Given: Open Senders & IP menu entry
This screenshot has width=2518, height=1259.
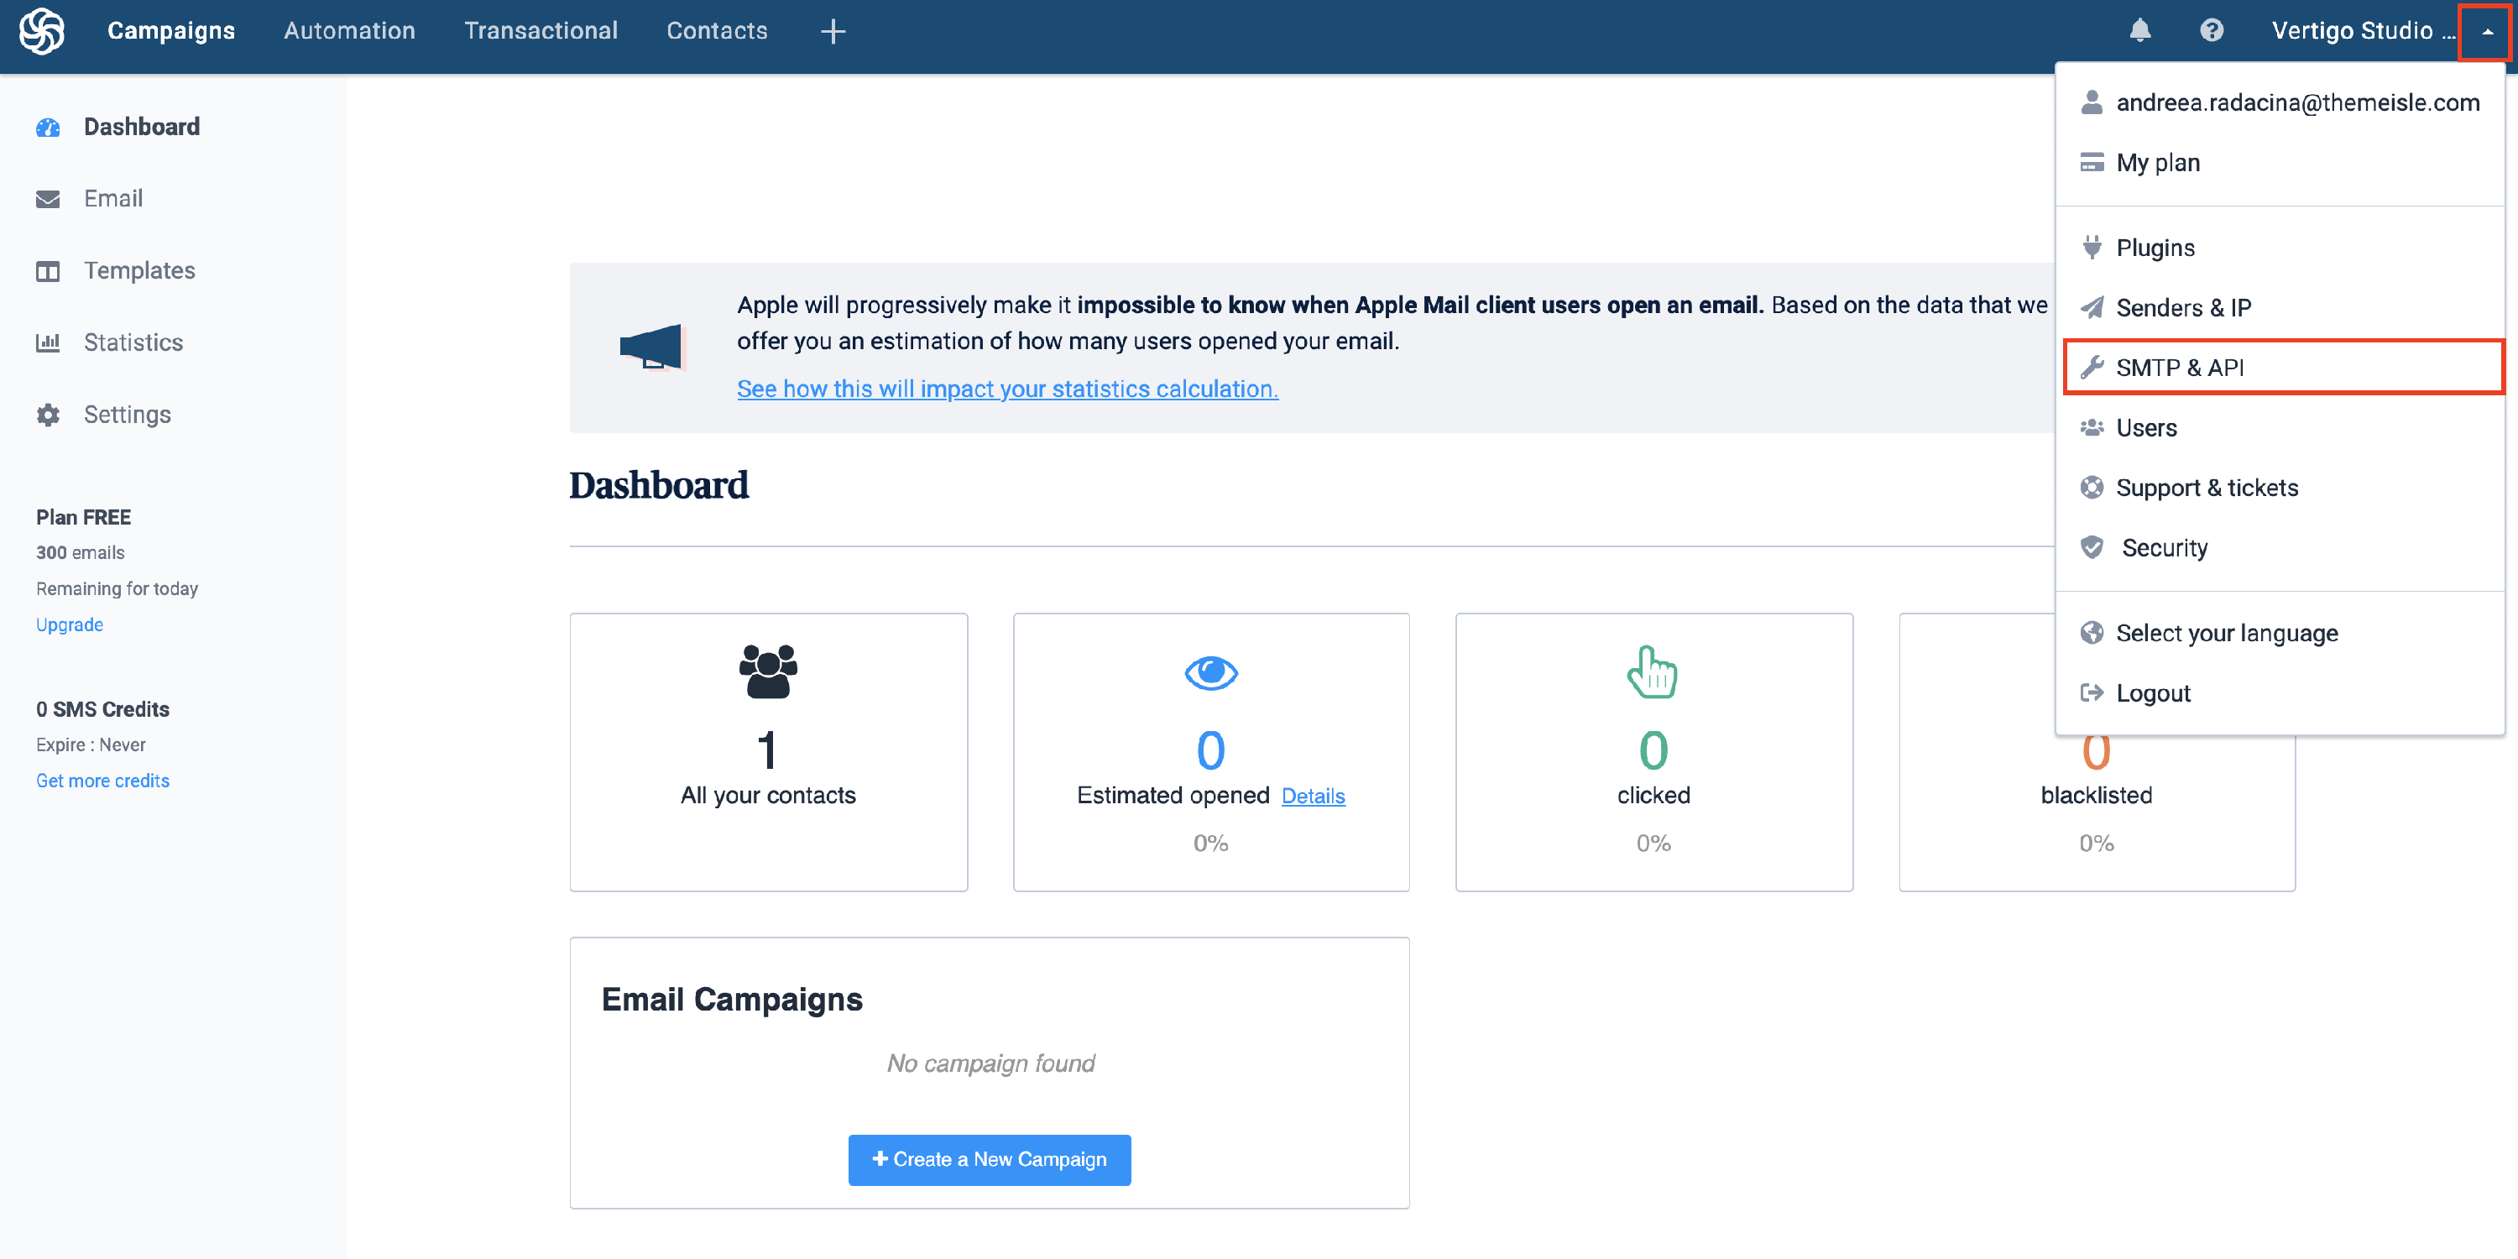Looking at the screenshot, I should click(x=2183, y=308).
